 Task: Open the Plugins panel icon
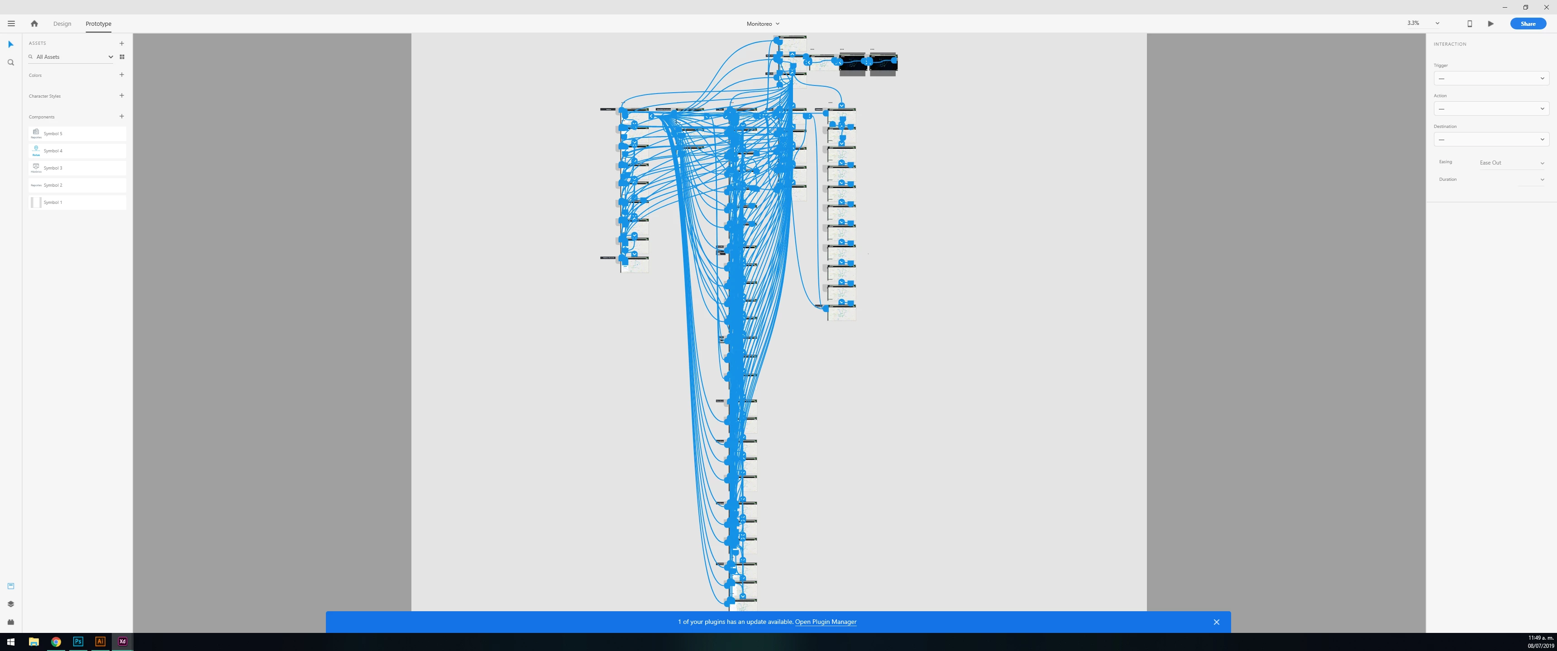(x=11, y=622)
